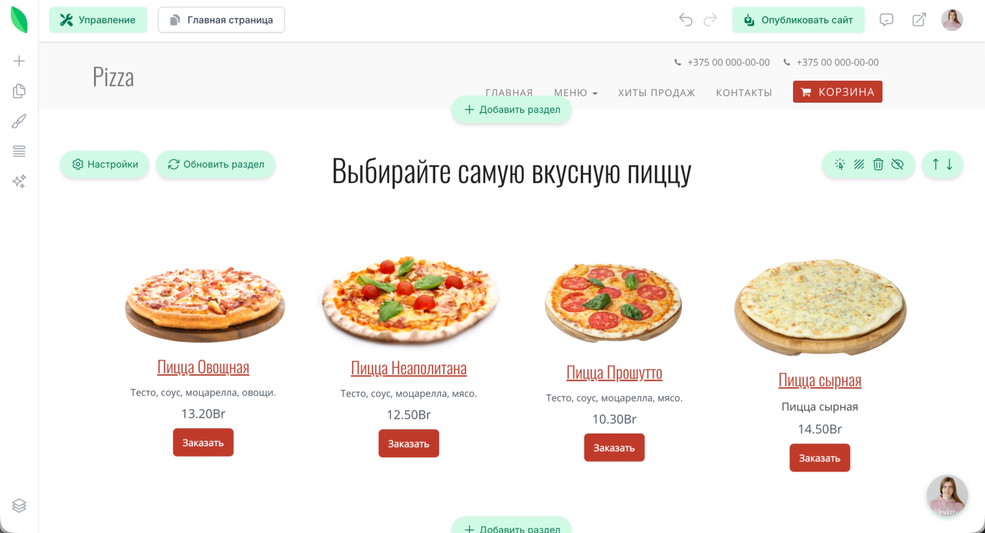Screen dimensions: 985x533
Task: Open the Главная страница page selector
Action: pyautogui.click(x=221, y=20)
